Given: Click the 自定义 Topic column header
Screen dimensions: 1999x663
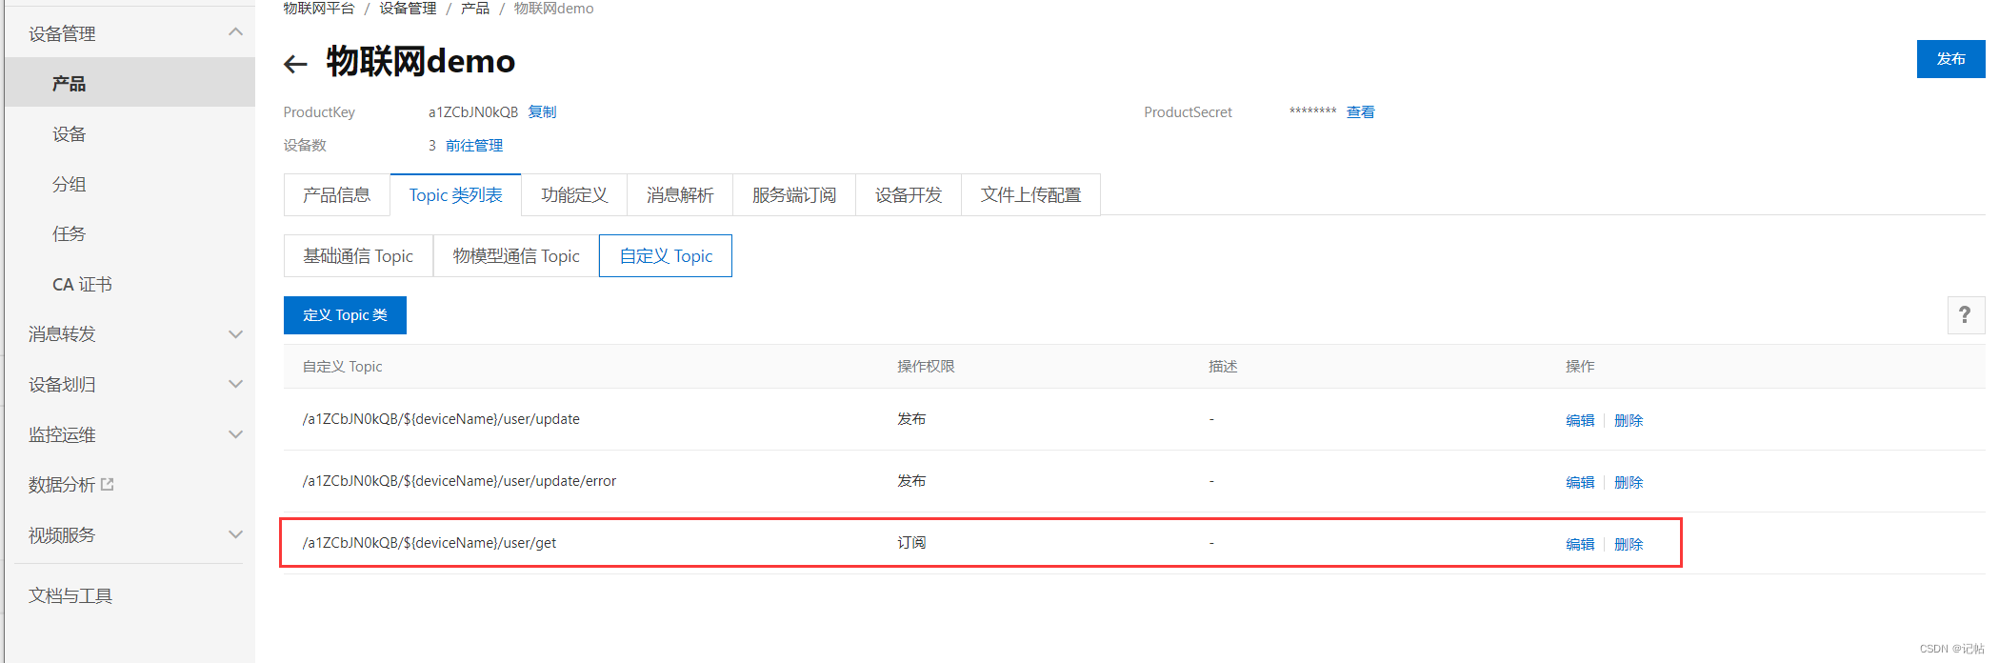Looking at the screenshot, I should (x=343, y=367).
